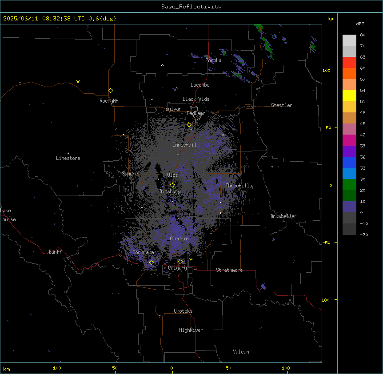
Task: Click the yellow diamond marker above RockyMH
Action: click(111, 91)
